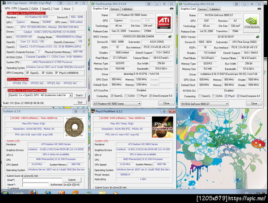
Task: Open Validation tab in NVIDIA GPU-Z window
Action: coord(214,9)
